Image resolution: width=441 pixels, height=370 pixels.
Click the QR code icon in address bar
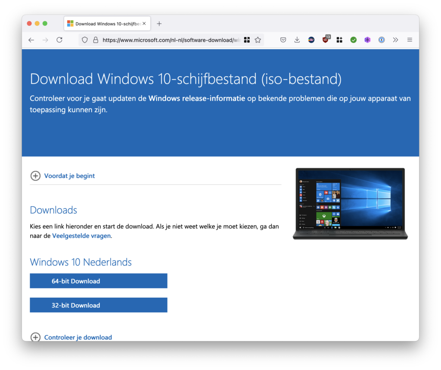click(x=247, y=40)
